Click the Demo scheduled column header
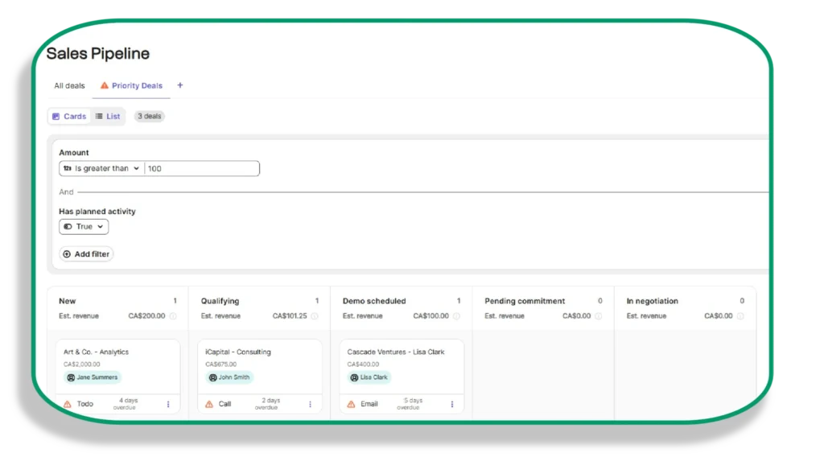This screenshot has height=457, width=824. point(374,301)
